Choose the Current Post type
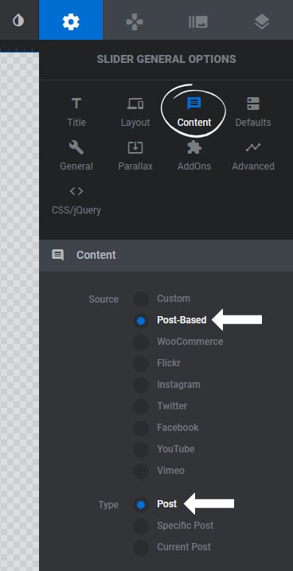Screen dimensions: 293x571 tap(140, 548)
